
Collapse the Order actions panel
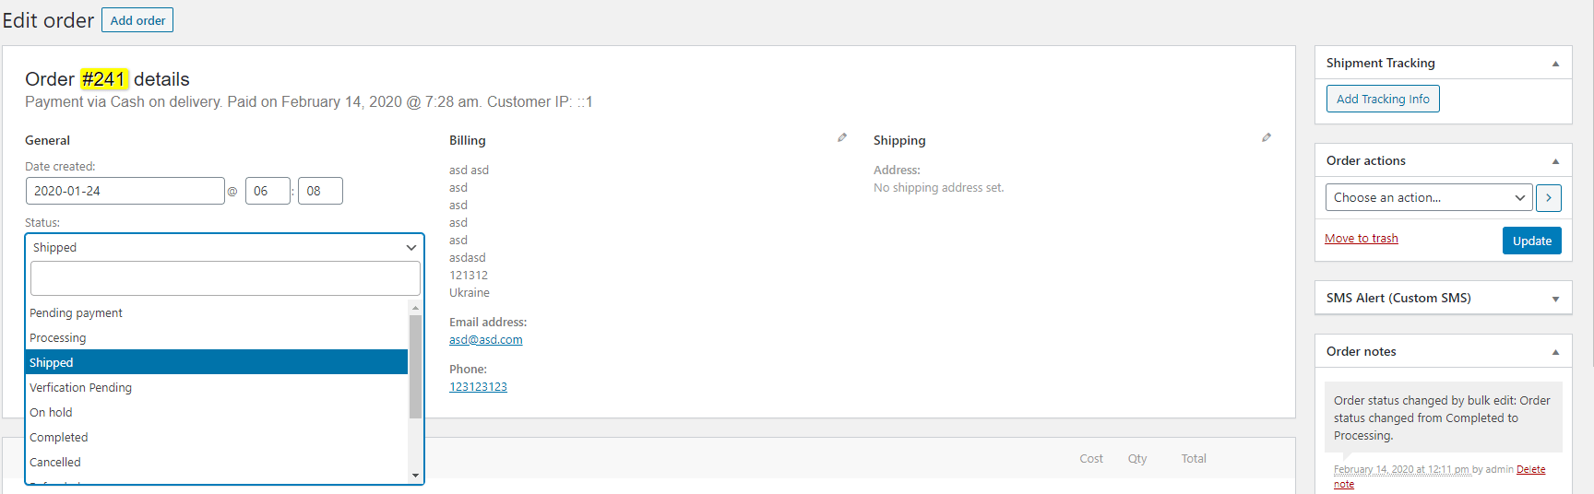click(x=1555, y=161)
